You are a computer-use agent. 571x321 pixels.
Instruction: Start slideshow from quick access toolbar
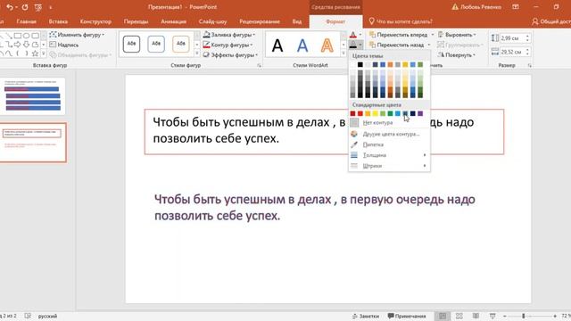37,7
